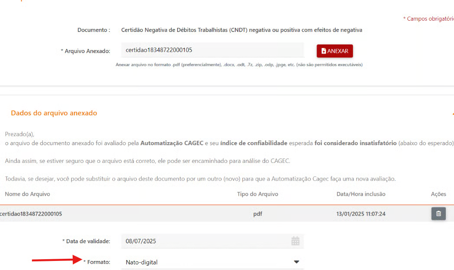Click the CNDT document name text
Viewport: 454px width, 270px height.
click(x=241, y=30)
